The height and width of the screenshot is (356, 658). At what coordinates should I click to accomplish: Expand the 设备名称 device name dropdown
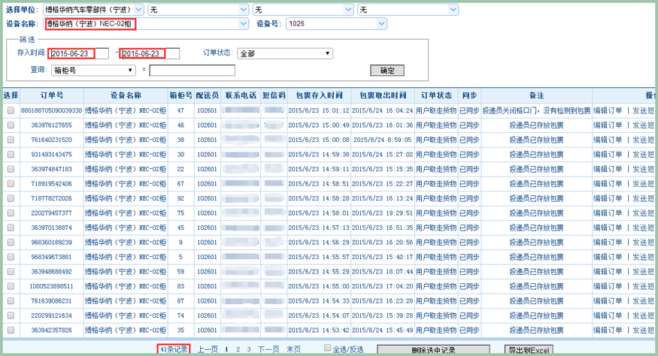pos(242,24)
